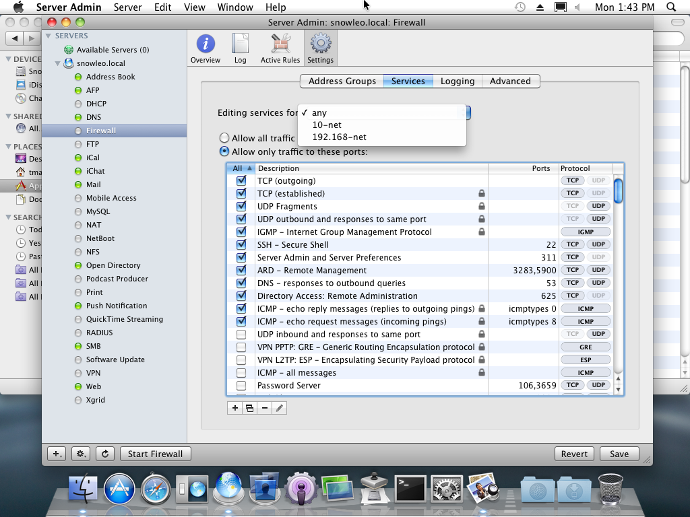Screen dimensions: 690x517
Task: Click the remove service minus button
Action: pos(264,408)
